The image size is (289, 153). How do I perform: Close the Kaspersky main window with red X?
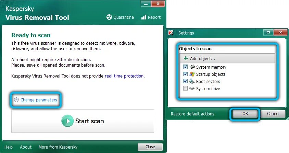(158, 4)
